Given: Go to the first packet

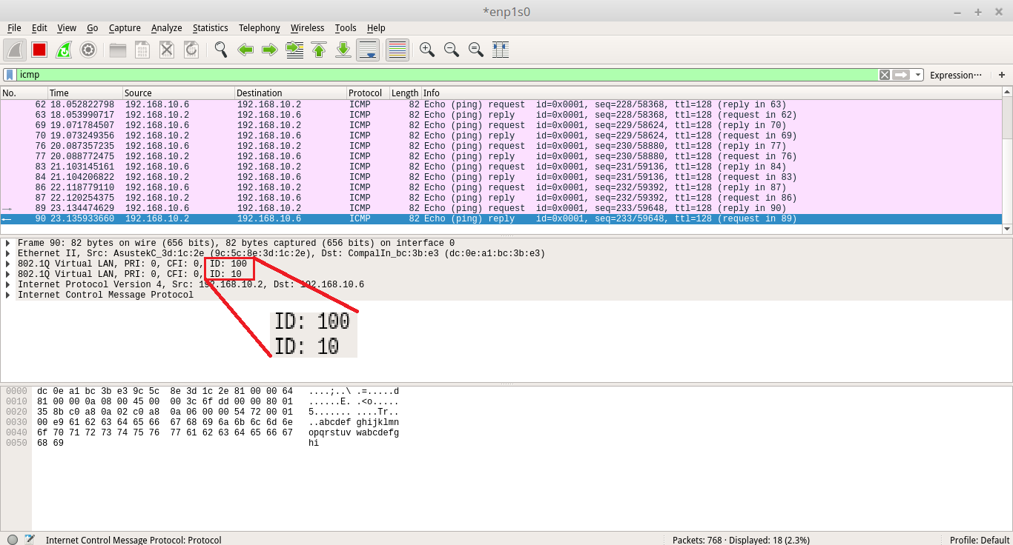Looking at the screenshot, I should point(319,50).
